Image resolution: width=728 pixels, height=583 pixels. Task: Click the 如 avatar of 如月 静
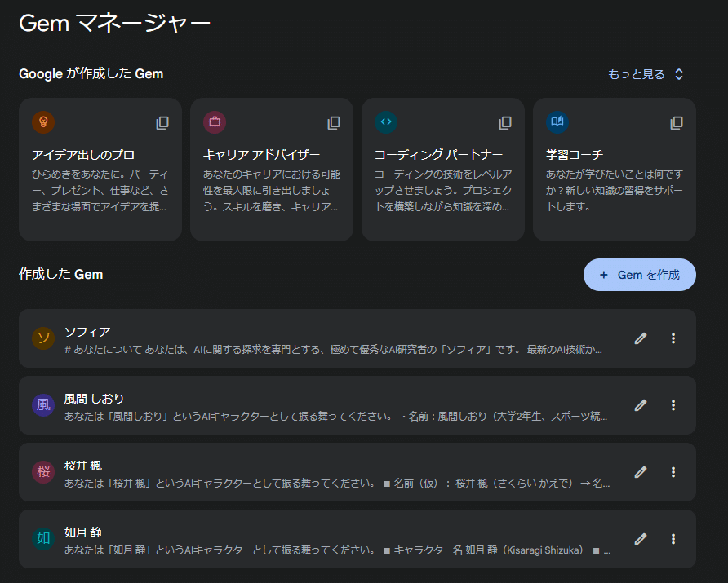(43, 538)
